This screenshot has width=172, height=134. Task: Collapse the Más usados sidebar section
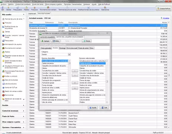(23, 15)
